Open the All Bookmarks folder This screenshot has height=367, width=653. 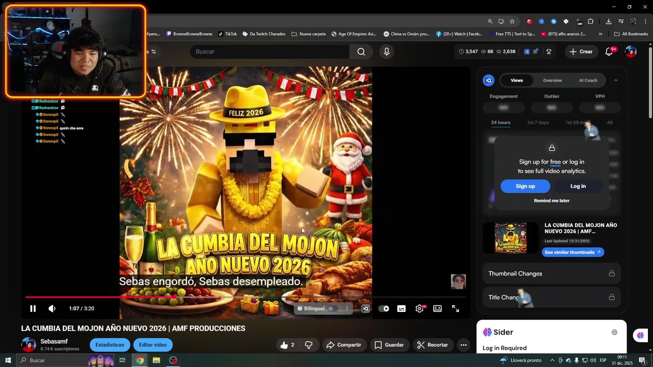coord(631,34)
